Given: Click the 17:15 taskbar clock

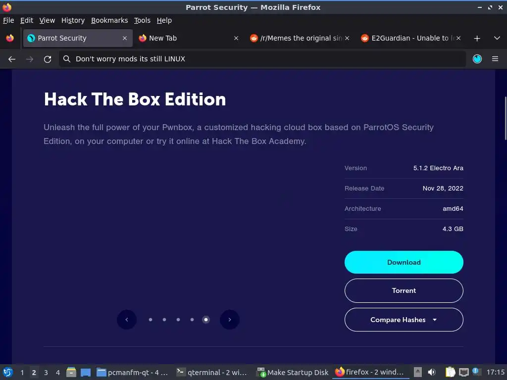Looking at the screenshot, I should point(495,373).
